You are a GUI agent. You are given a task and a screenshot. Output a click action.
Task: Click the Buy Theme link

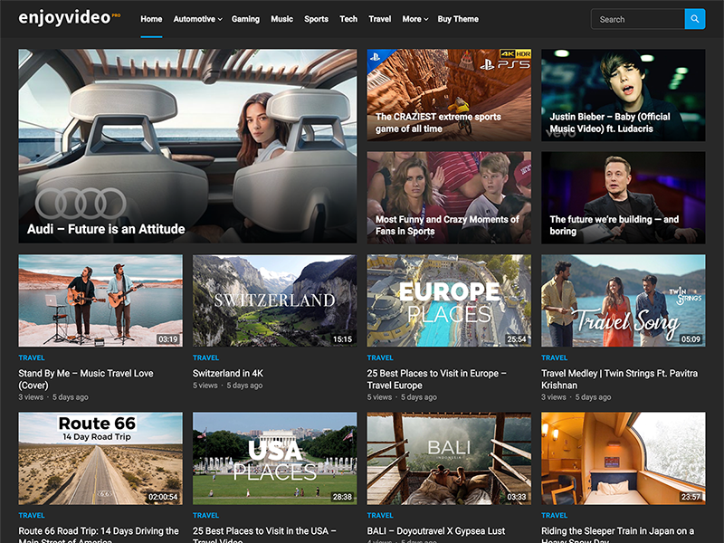(457, 18)
